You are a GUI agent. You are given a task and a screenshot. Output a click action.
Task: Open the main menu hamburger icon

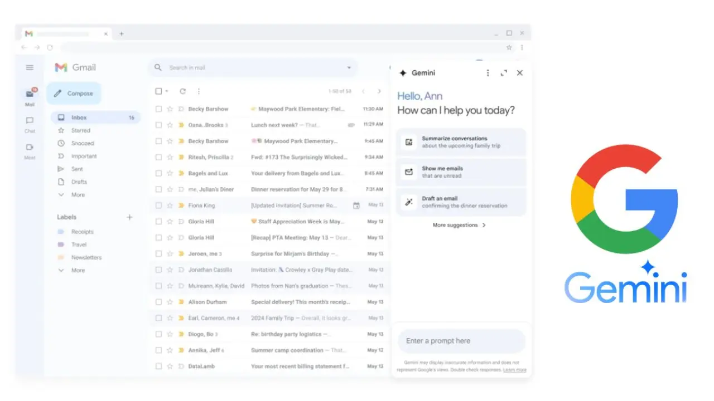(x=30, y=67)
